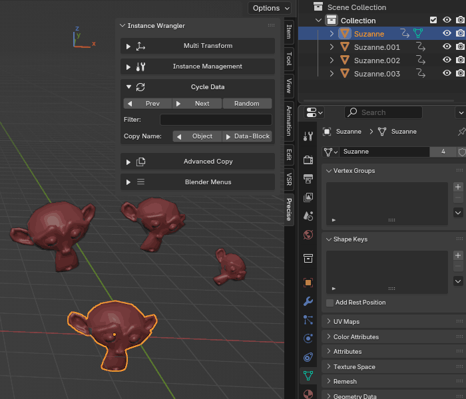Disable Suzanne.001 in renders
The image size is (466, 399).
pyautogui.click(x=461, y=47)
